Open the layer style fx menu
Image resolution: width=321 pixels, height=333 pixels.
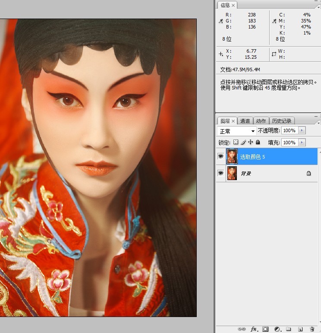[x=254, y=329]
